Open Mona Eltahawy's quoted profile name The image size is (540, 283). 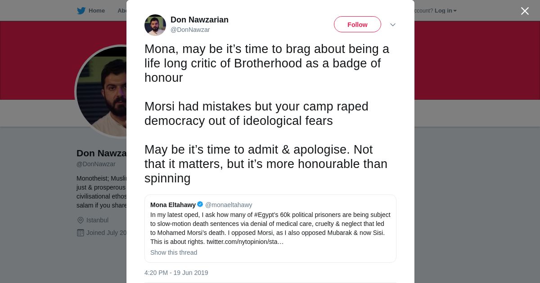click(x=173, y=205)
